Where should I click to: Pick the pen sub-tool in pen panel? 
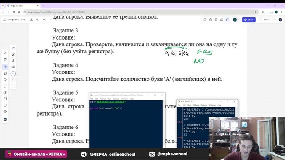click(13, 48)
